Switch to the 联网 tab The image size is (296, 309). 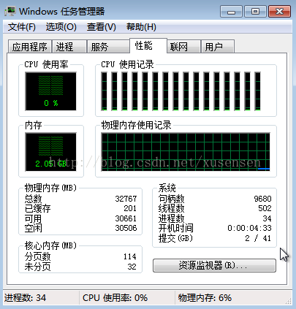(x=184, y=47)
